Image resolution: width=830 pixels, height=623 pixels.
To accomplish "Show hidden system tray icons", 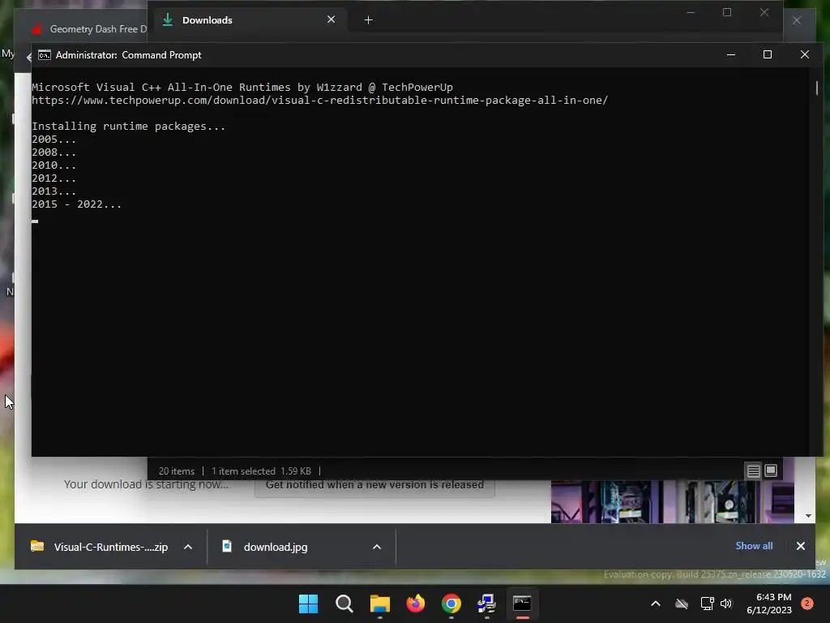I will (x=655, y=604).
